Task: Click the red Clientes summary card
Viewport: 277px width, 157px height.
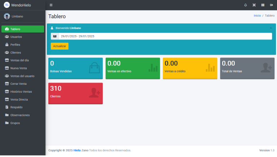Action: tap(75, 93)
